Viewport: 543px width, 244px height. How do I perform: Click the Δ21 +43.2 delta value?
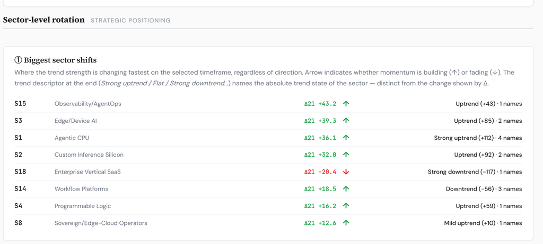click(x=320, y=104)
